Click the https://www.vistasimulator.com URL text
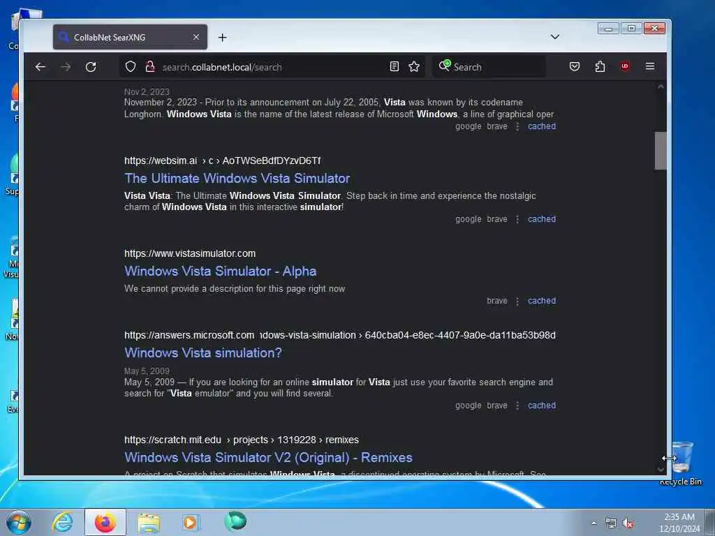This screenshot has width=715, height=536. (x=190, y=253)
